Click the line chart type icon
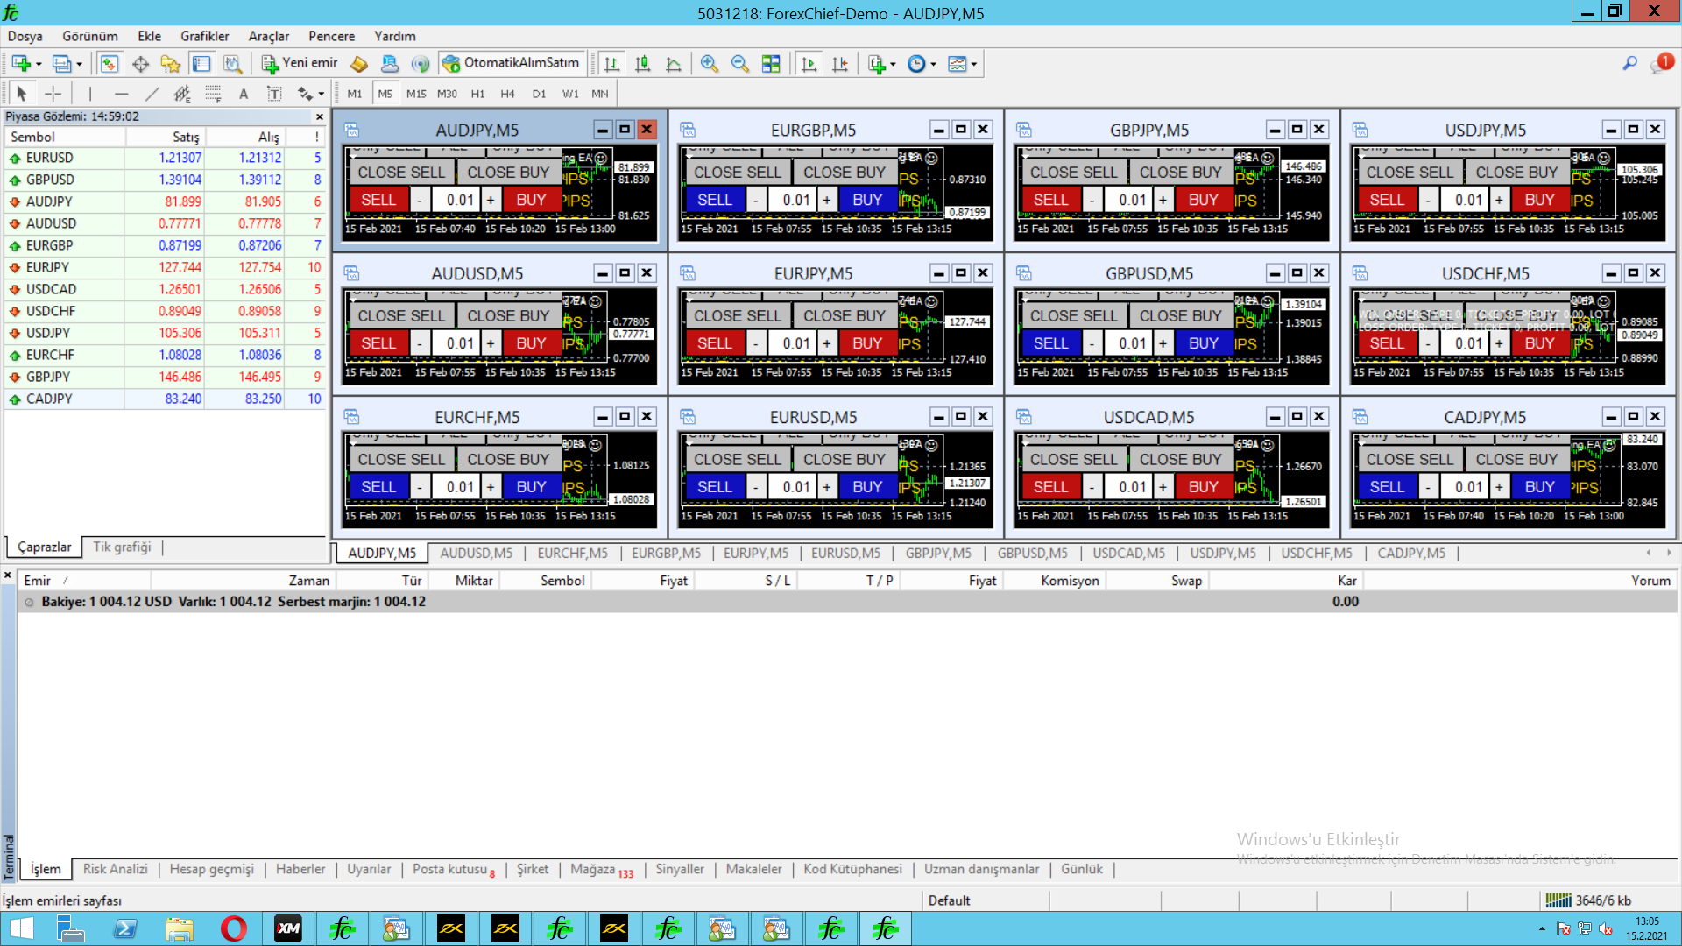This screenshot has height=946, width=1682. click(673, 64)
